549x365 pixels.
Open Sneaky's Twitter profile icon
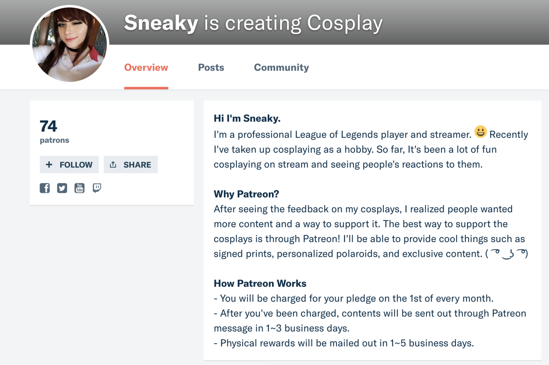62,188
